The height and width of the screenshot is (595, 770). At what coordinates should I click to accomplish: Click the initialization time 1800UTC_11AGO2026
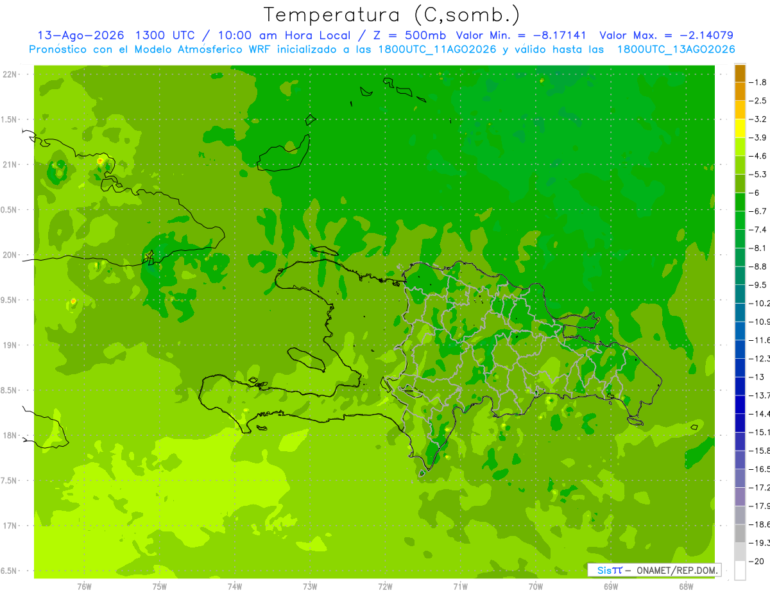click(x=436, y=49)
